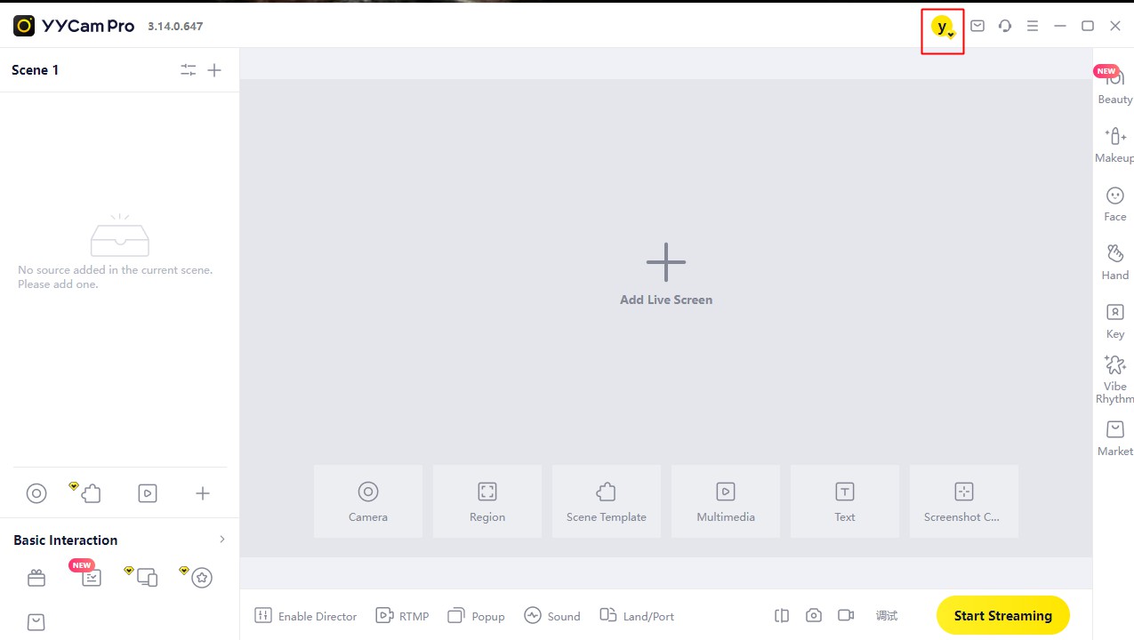Open the user avatar account dropdown

(942, 28)
